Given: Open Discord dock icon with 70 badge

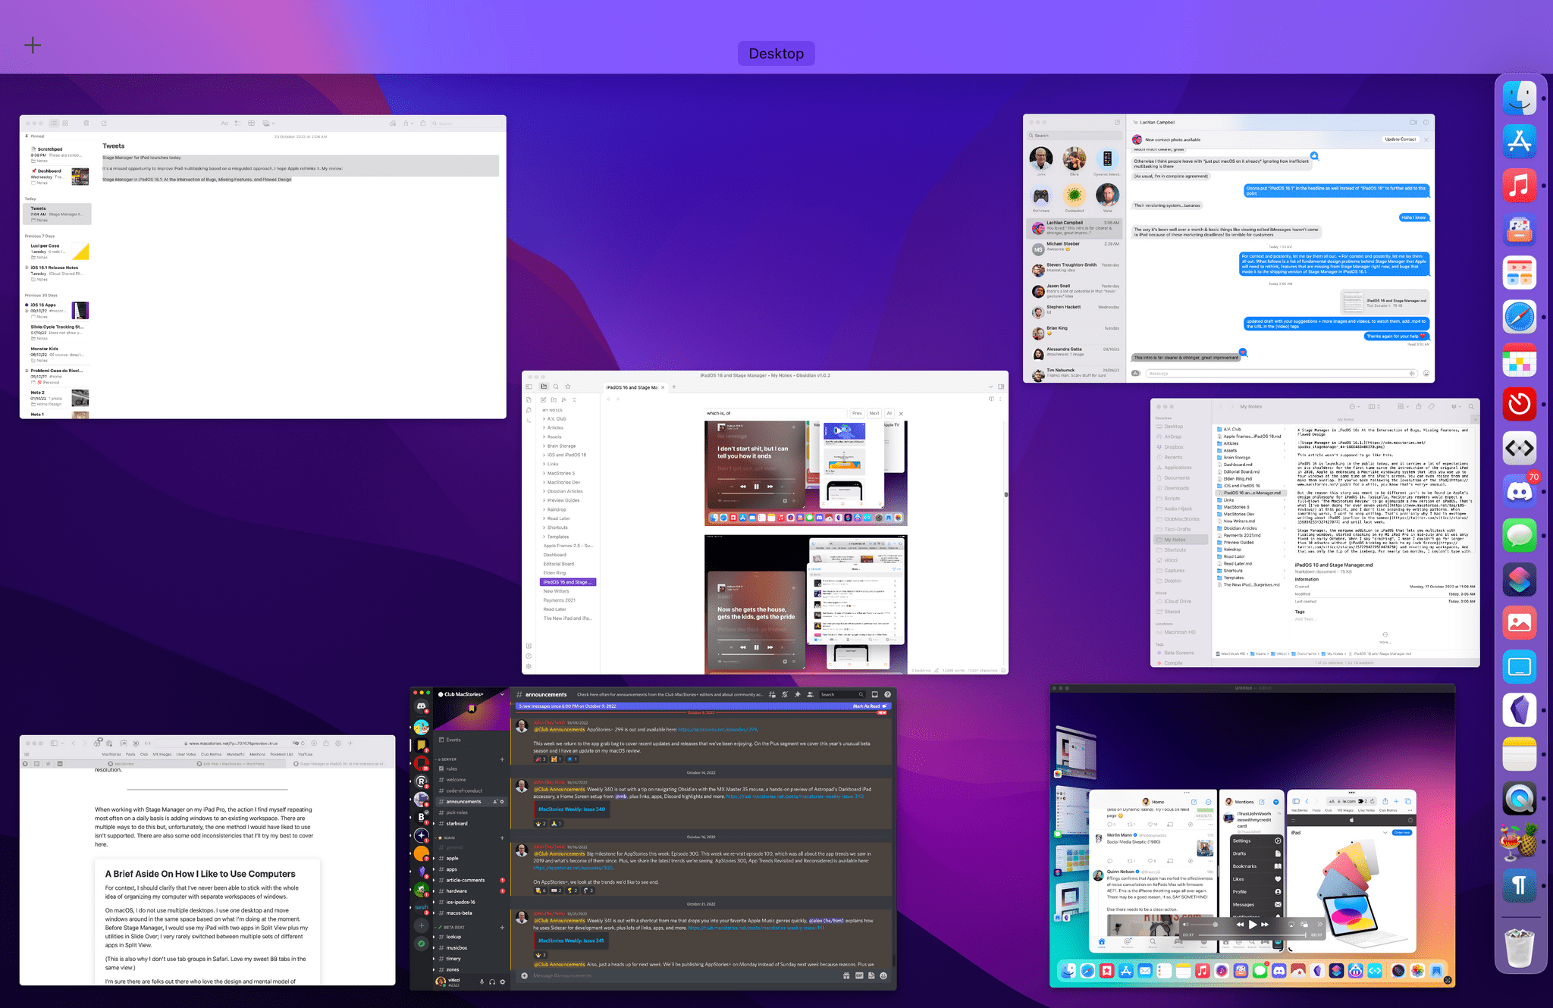Looking at the screenshot, I should pos(1520,491).
